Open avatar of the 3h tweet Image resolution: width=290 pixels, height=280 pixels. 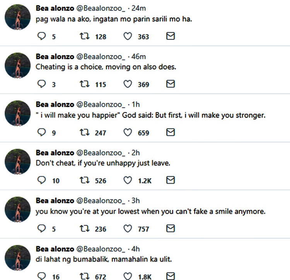tap(17, 209)
